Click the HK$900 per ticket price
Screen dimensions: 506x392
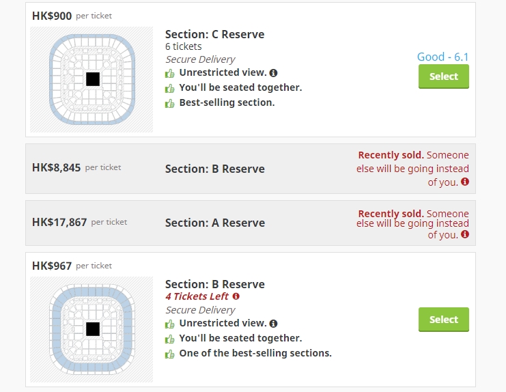tap(72, 16)
